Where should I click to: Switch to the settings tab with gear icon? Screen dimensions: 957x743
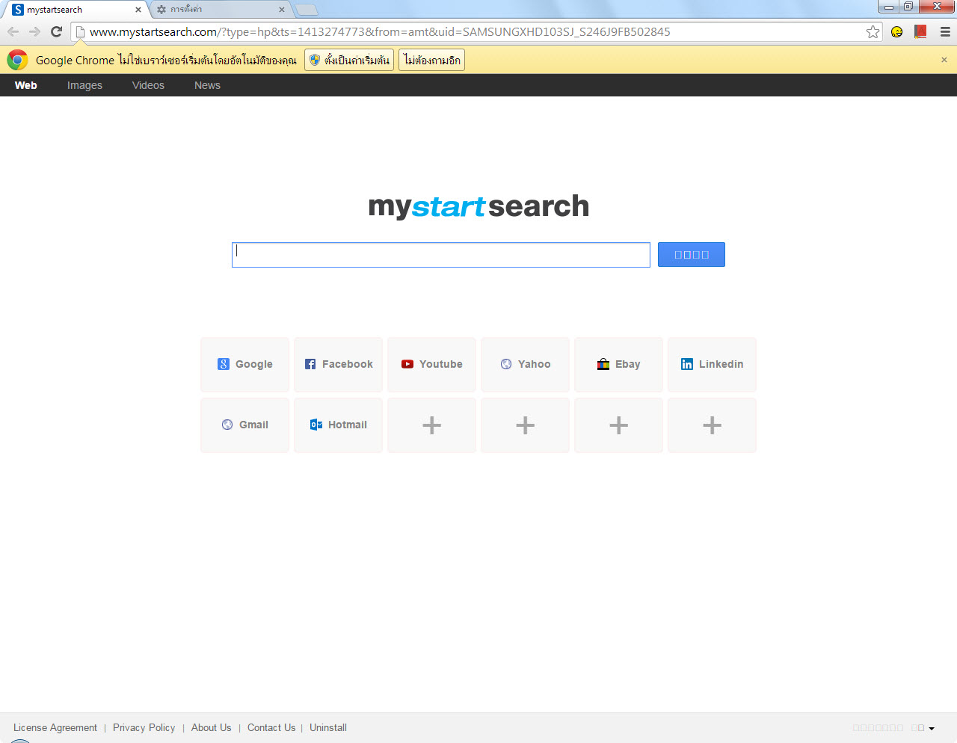point(221,10)
